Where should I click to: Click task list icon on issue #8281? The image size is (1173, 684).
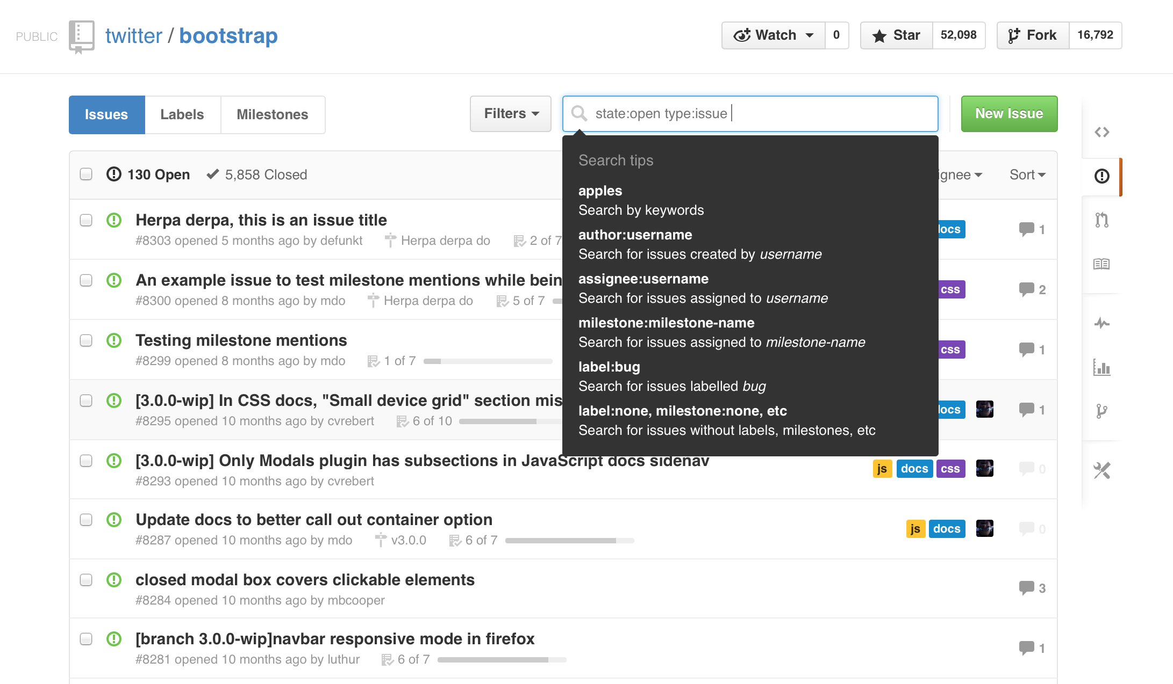click(387, 659)
